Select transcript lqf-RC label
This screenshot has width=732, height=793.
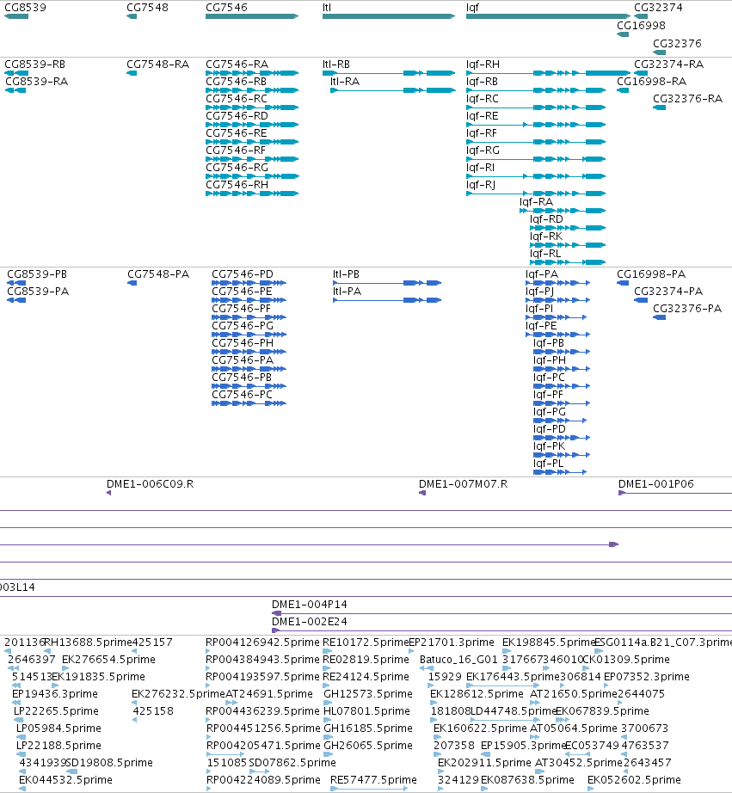tap(482, 99)
